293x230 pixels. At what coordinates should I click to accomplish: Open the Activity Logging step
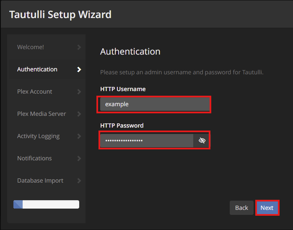click(x=47, y=136)
